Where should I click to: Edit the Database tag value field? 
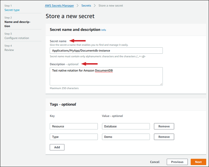126,126
